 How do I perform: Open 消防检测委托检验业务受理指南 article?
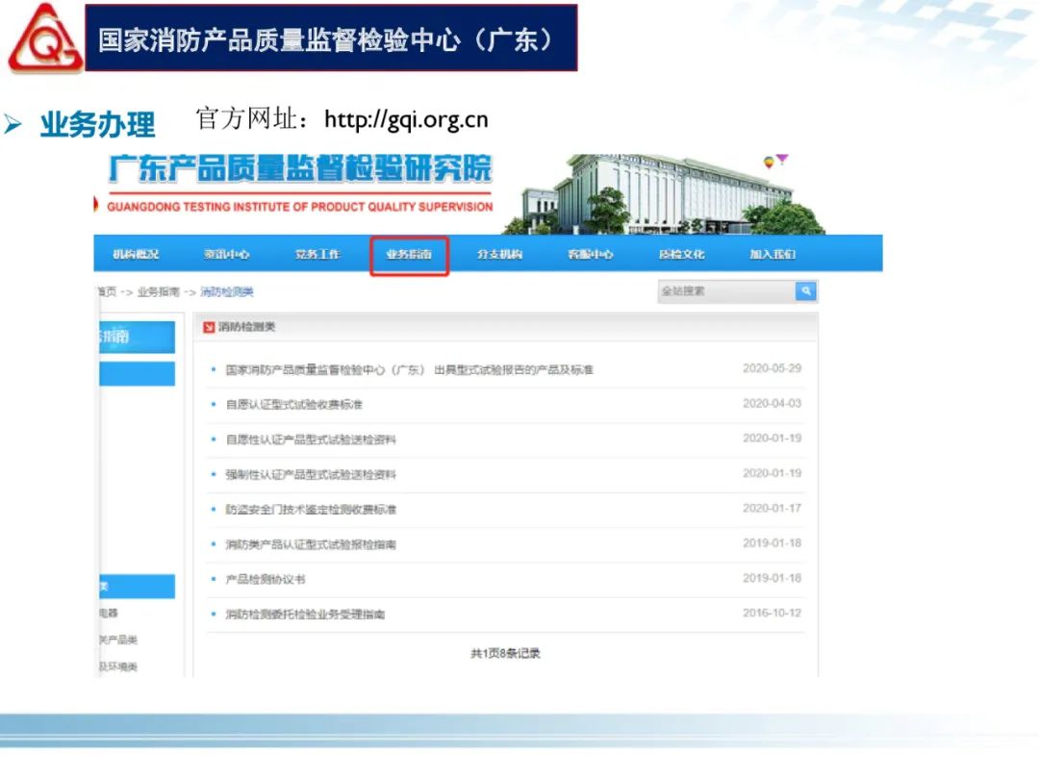(x=305, y=614)
